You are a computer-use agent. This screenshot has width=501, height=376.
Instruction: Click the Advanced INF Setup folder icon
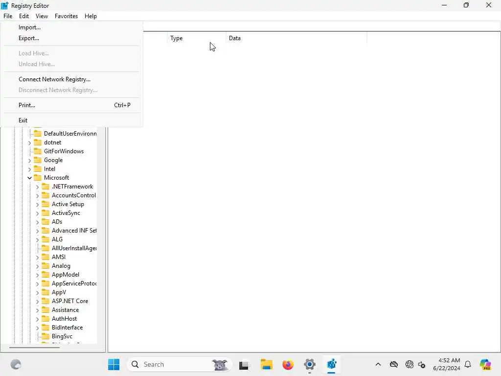46,231
